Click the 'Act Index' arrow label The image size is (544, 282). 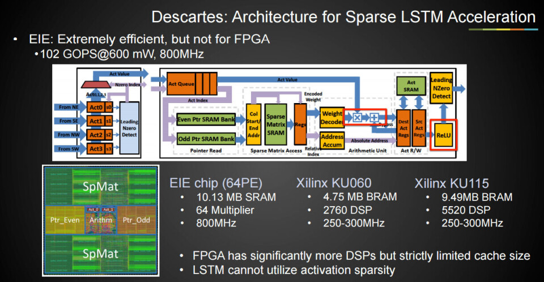[198, 100]
